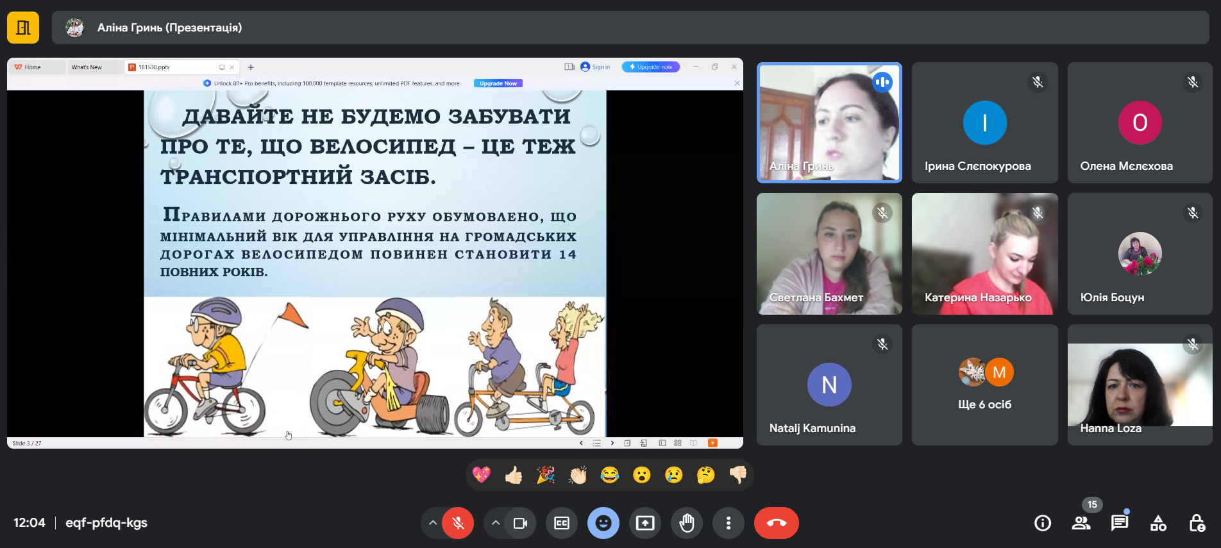This screenshot has width=1221, height=548.
Task: Open the meeting details info icon
Action: 1043,523
